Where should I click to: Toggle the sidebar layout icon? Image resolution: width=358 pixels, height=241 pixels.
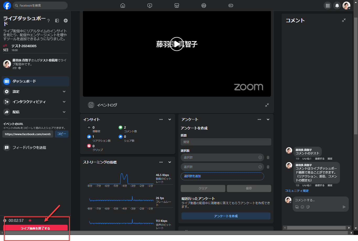tap(57, 21)
